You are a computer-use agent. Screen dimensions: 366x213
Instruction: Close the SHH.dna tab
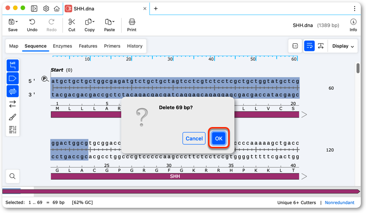[145, 9]
